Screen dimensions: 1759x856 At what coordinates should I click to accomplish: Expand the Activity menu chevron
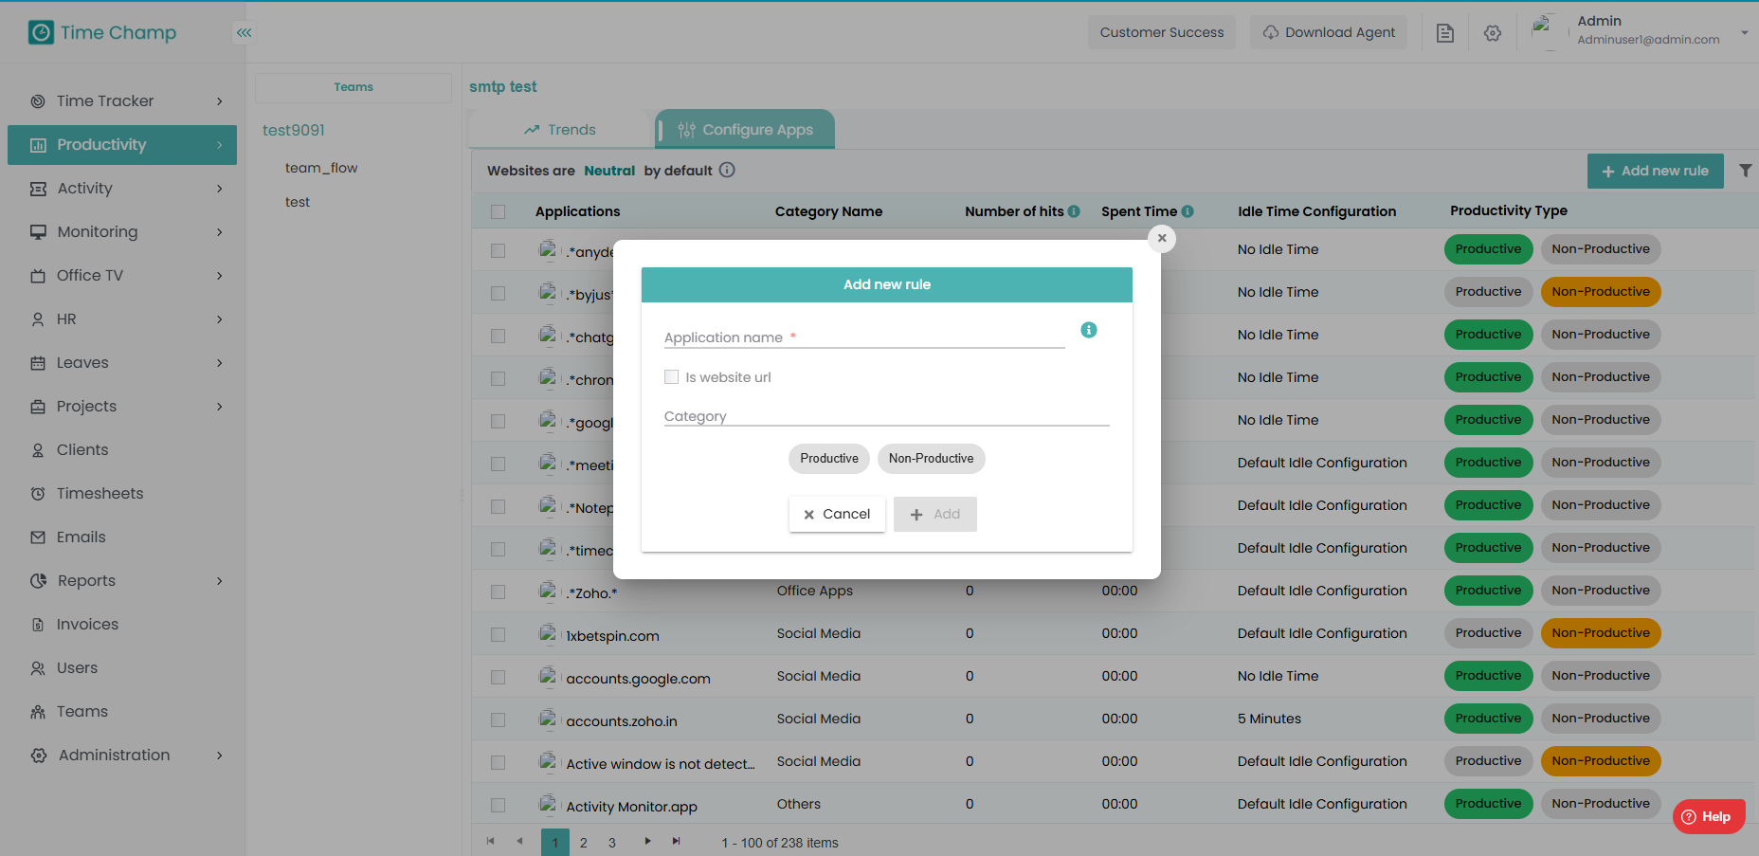point(220,189)
